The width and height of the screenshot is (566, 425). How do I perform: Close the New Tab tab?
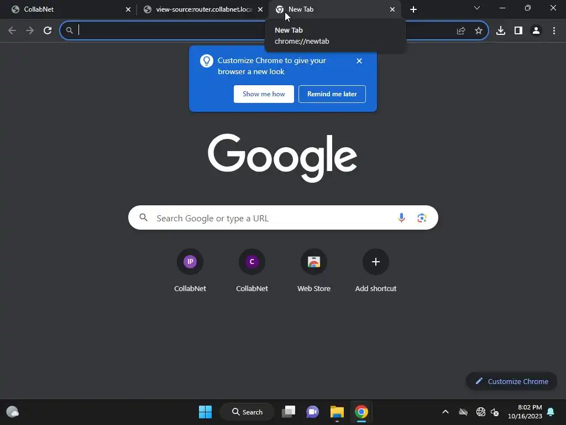392,9
